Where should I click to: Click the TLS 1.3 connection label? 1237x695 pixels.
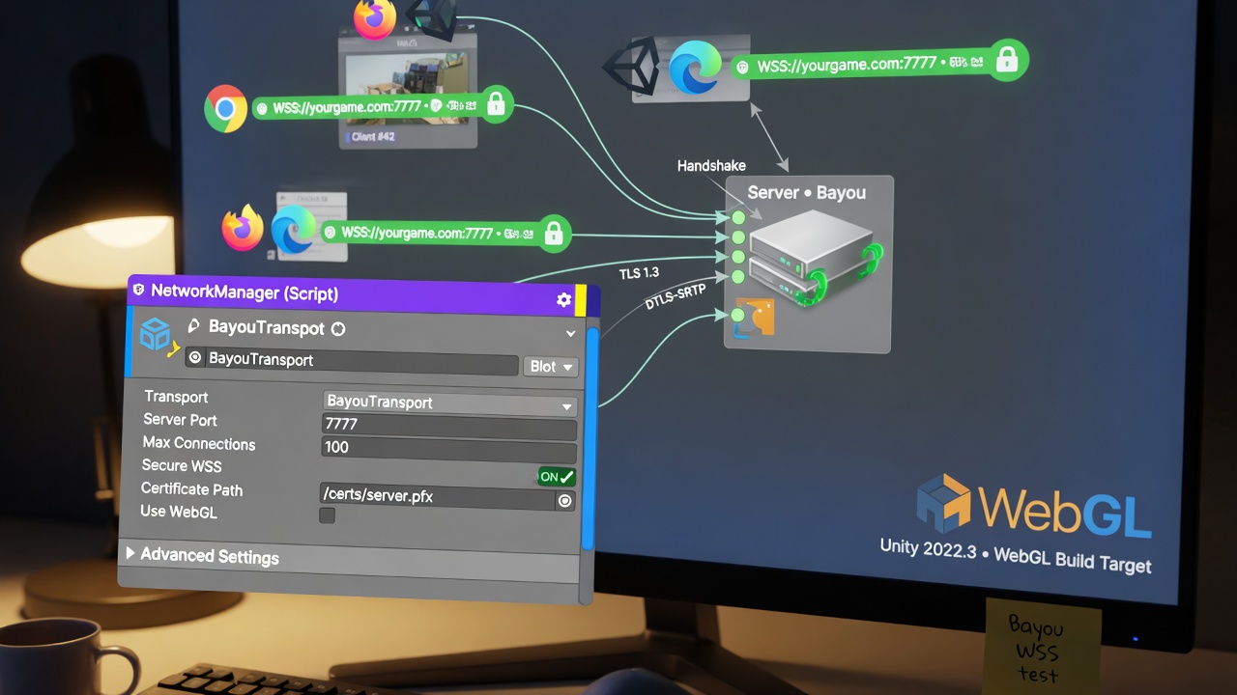[639, 274]
